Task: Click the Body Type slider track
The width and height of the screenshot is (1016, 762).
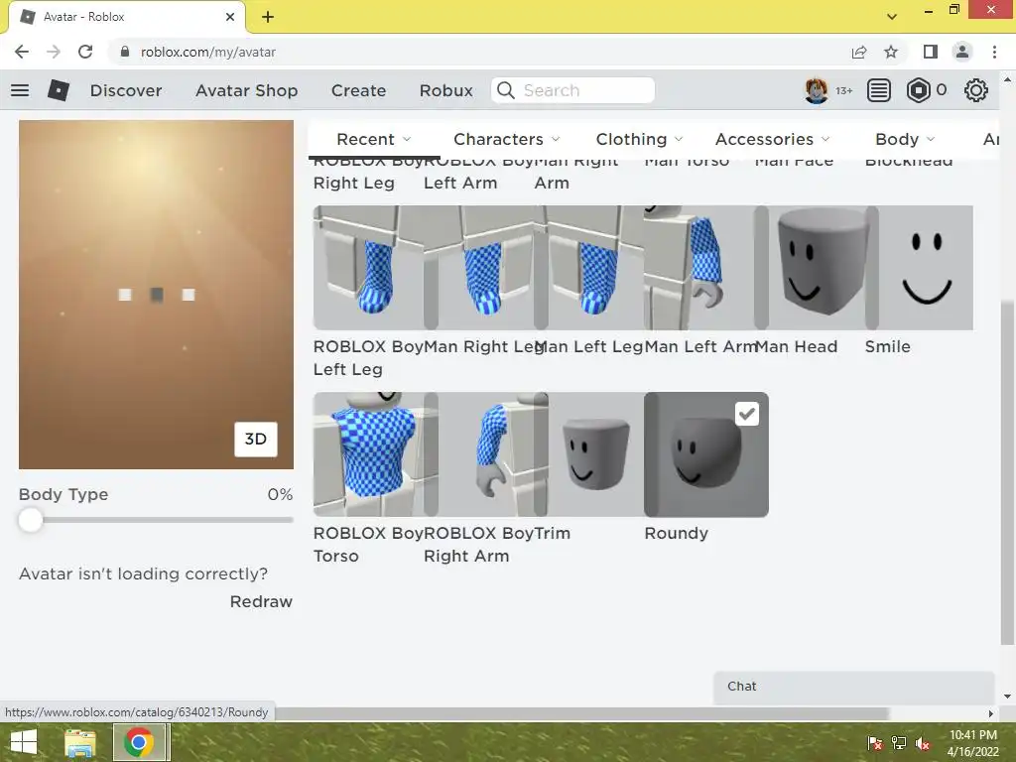Action: click(x=156, y=520)
